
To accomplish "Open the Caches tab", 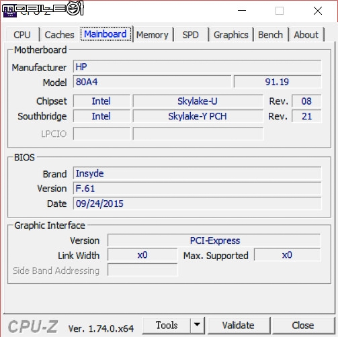I will pos(59,35).
